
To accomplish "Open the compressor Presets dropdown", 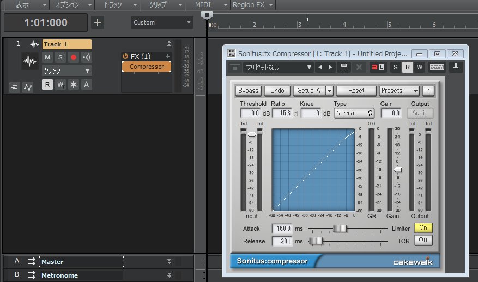I will click(400, 91).
